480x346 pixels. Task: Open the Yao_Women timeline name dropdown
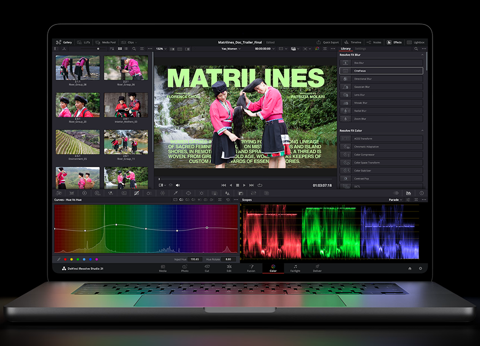231,48
